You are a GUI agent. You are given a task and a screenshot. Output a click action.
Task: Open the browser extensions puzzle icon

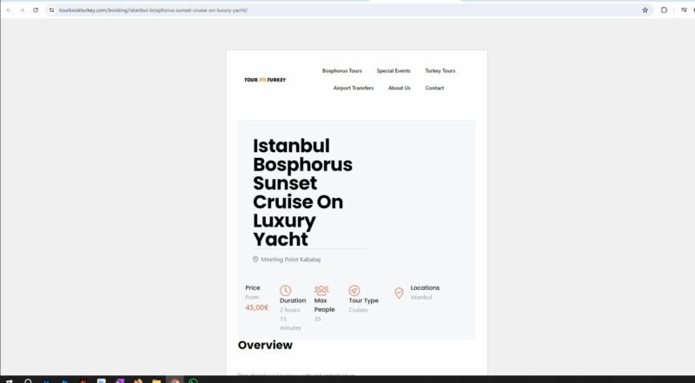[x=664, y=10]
